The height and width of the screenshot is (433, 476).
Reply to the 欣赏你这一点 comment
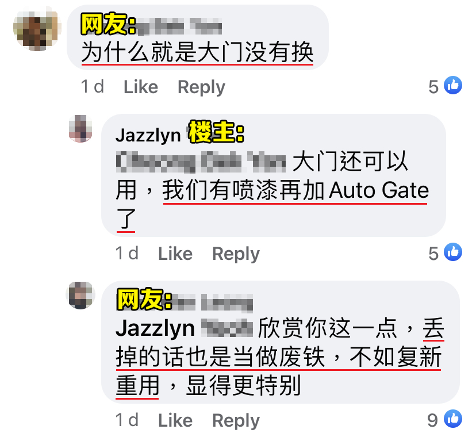[x=236, y=421]
